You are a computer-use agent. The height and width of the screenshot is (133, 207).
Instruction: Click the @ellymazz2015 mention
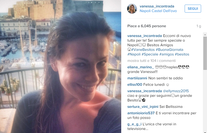click(176, 91)
